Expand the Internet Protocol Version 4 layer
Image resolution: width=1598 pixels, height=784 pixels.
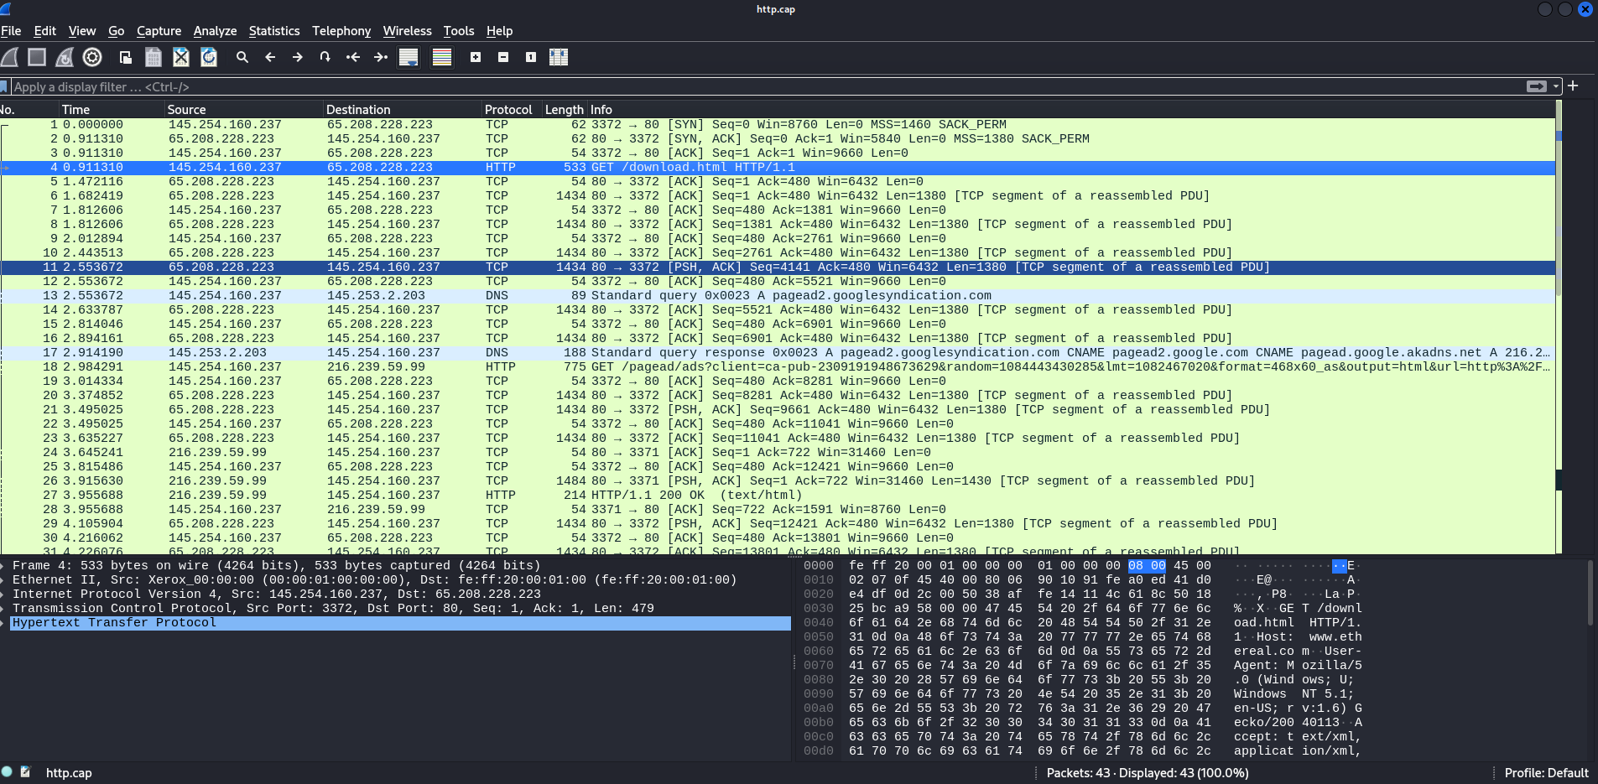[3, 594]
